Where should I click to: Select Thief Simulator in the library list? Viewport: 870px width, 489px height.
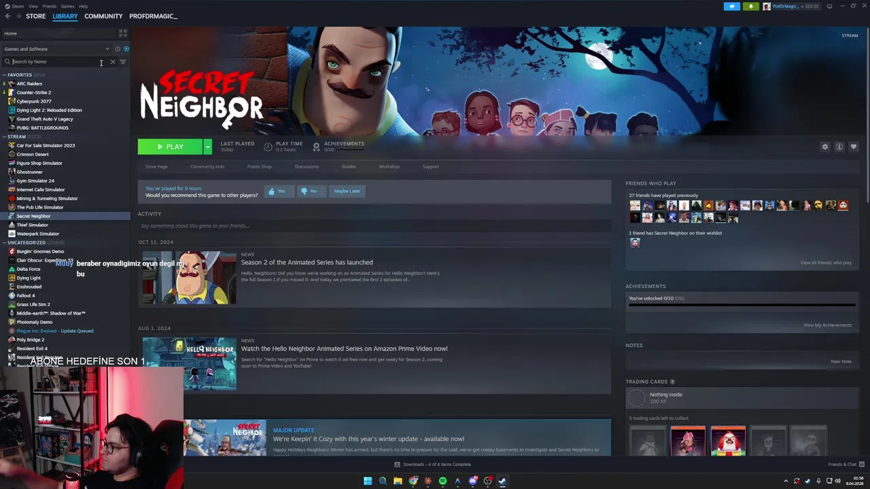[33, 225]
